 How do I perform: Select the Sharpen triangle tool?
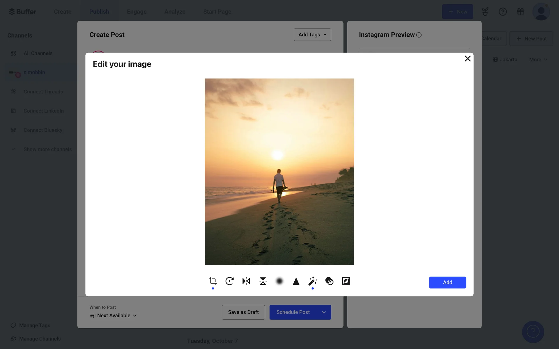pos(296,281)
